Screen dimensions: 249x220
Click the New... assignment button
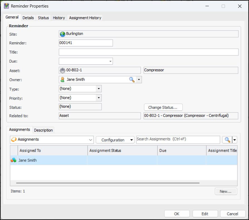226,191
